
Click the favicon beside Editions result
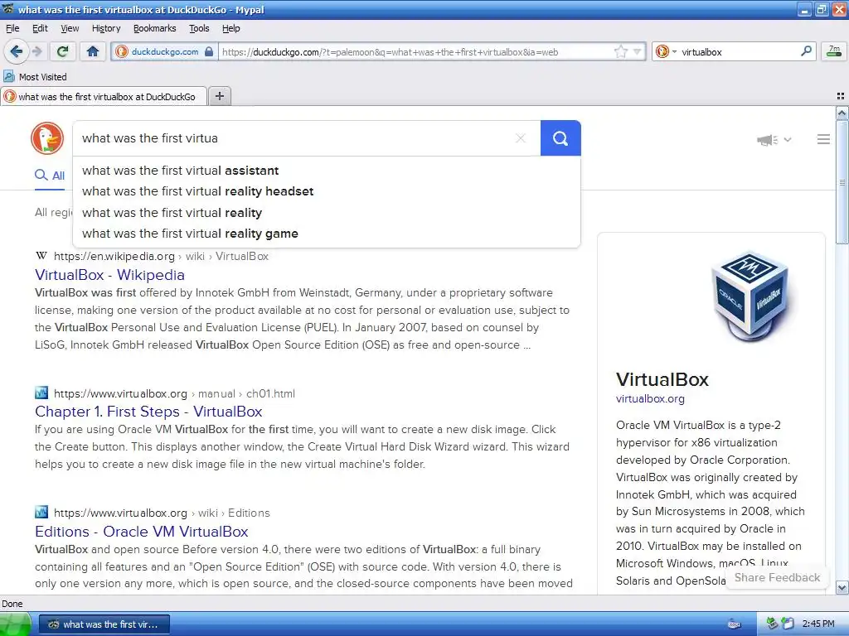click(x=41, y=512)
